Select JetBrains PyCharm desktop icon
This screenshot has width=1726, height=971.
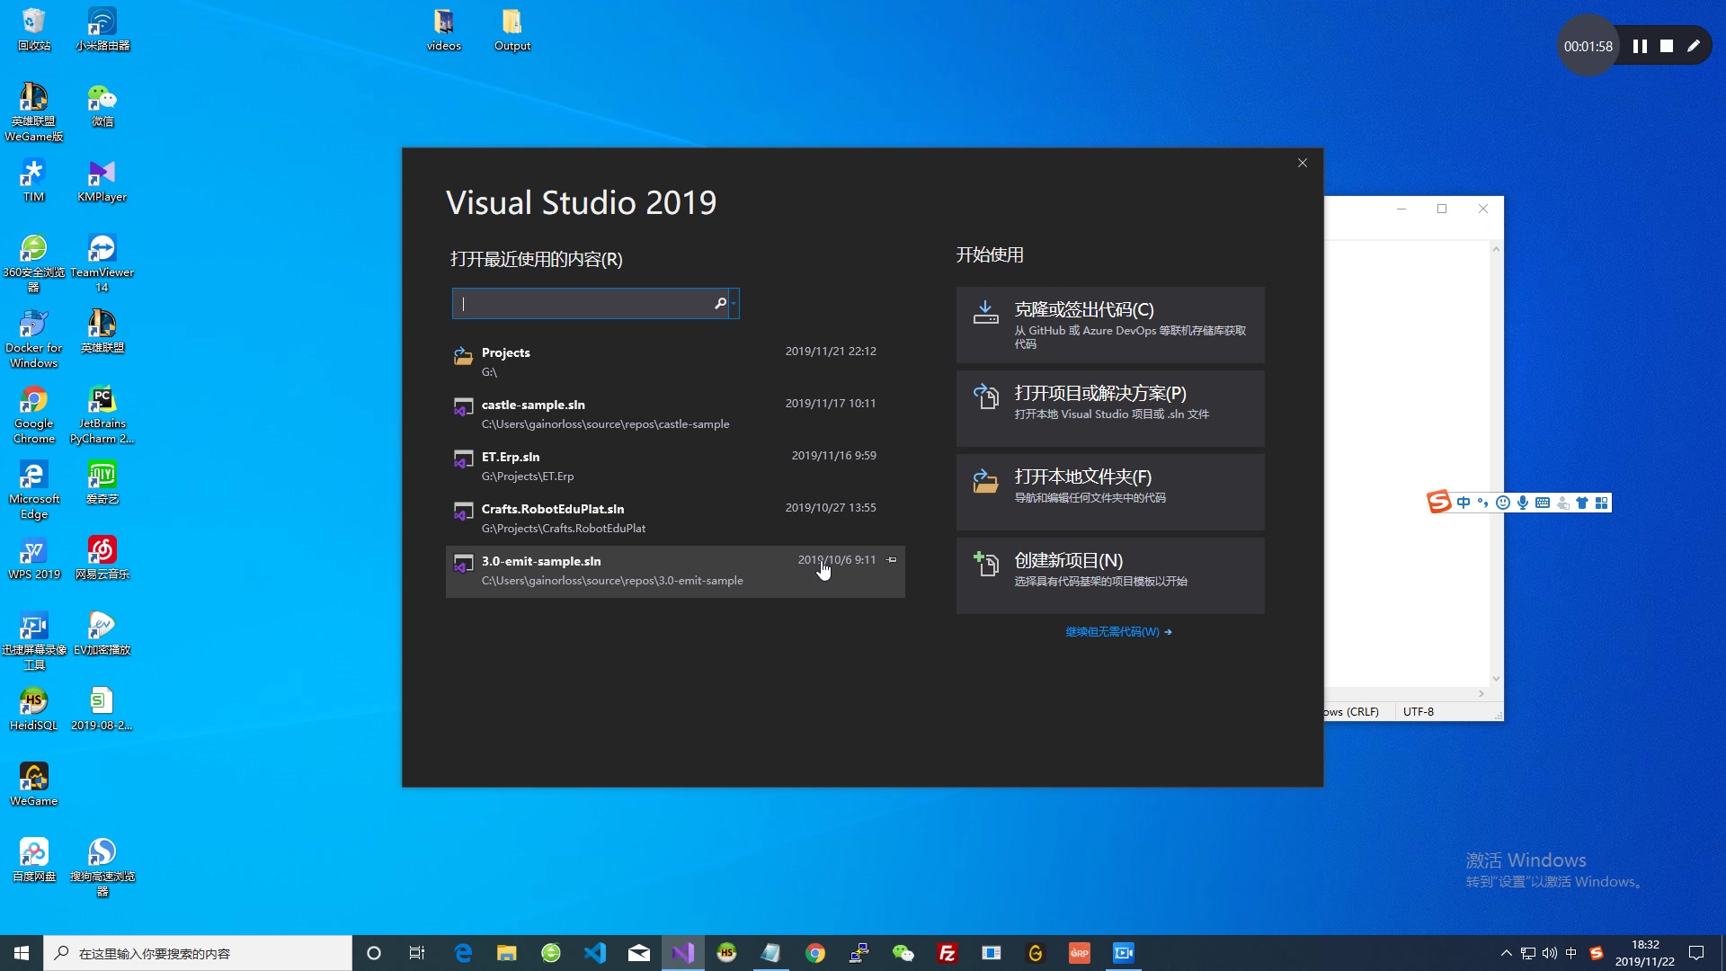click(x=102, y=414)
